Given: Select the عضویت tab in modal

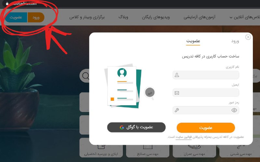Looking at the screenshot, I should coord(193,41).
